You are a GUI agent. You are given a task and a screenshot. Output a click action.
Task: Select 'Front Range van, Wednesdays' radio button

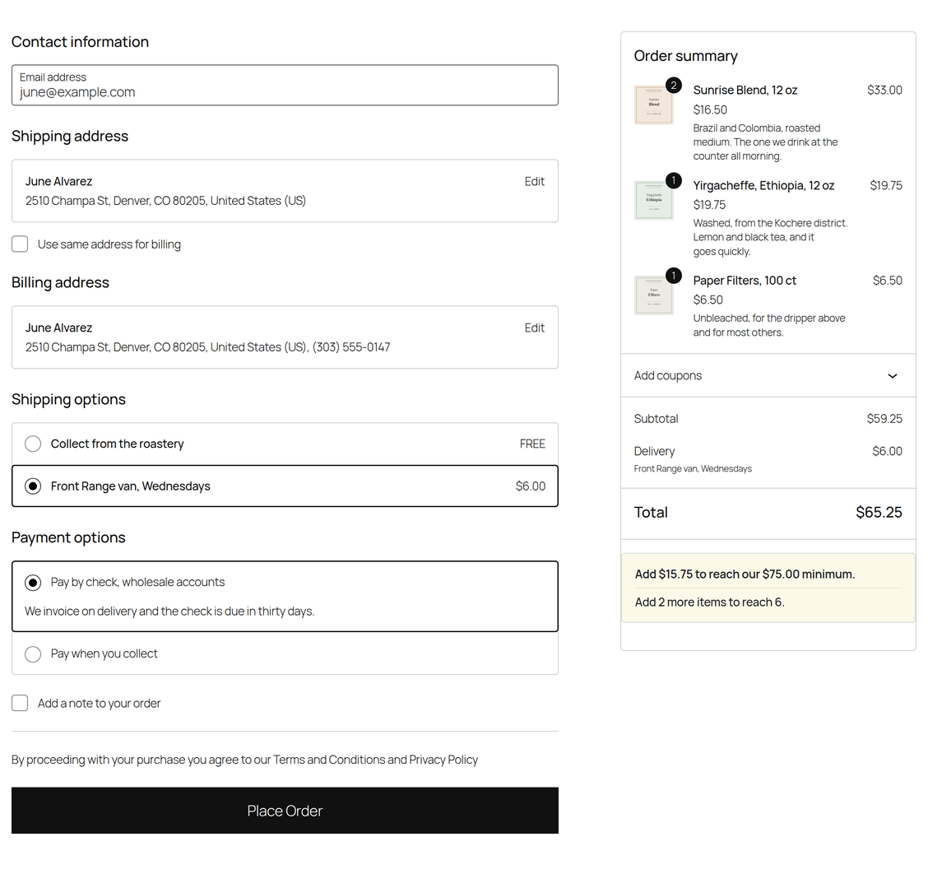[x=33, y=486]
